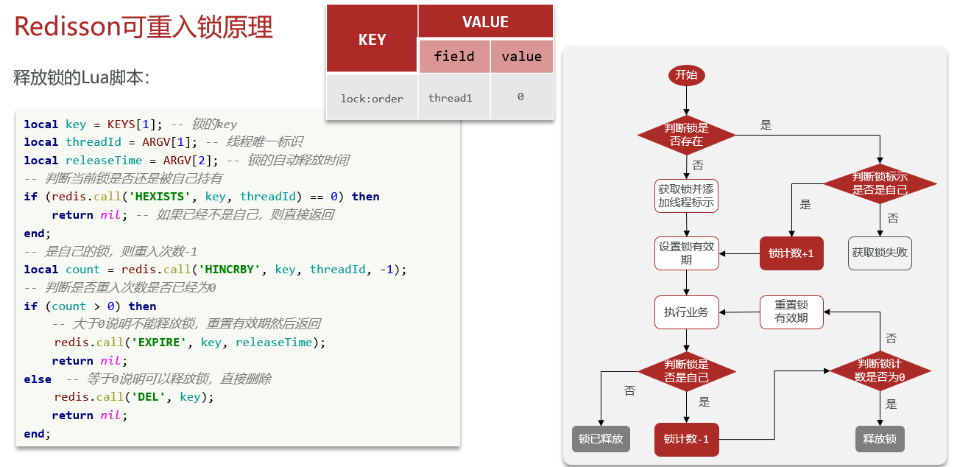Click the '是' label above 释放锁
957x467 pixels.
tap(891, 404)
